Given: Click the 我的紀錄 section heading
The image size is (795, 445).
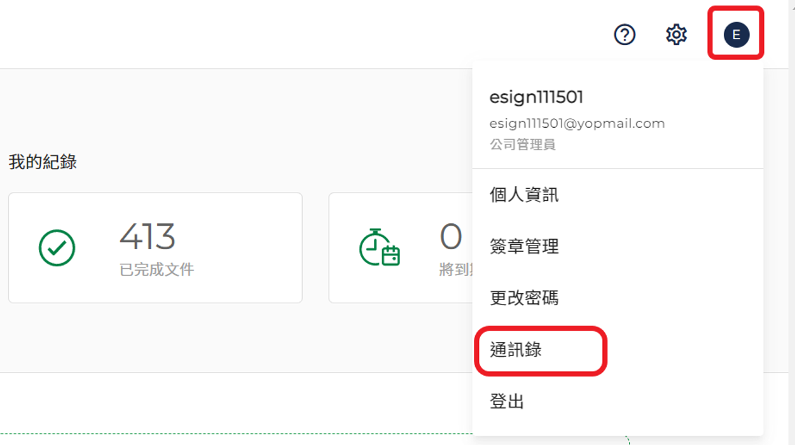Looking at the screenshot, I should click(x=43, y=161).
